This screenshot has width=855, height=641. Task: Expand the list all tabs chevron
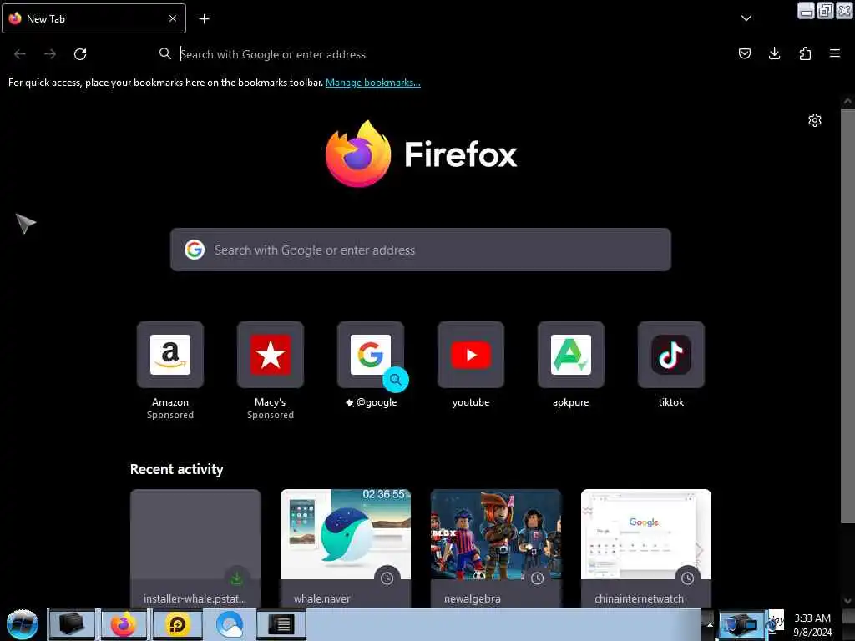click(746, 18)
